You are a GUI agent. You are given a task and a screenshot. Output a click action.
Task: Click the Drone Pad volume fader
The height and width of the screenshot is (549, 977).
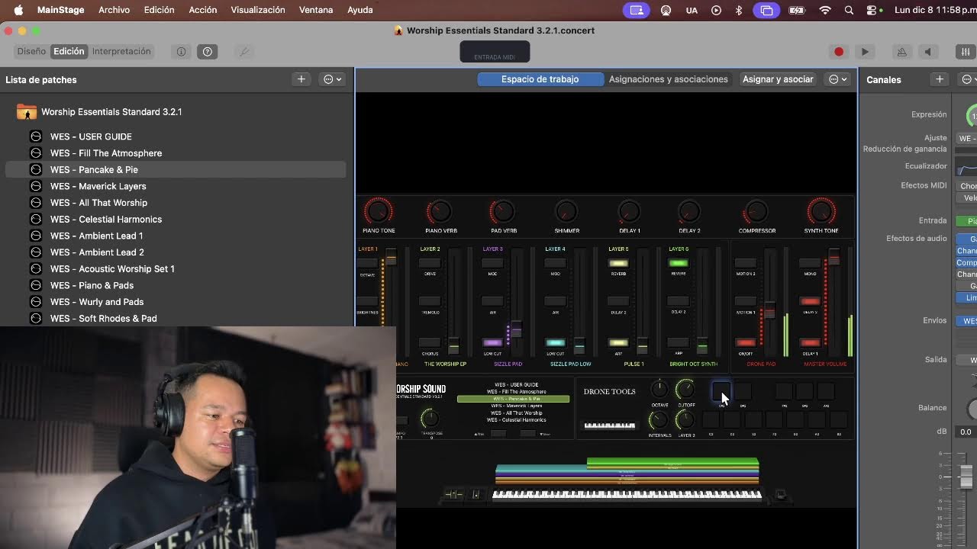pos(770,310)
